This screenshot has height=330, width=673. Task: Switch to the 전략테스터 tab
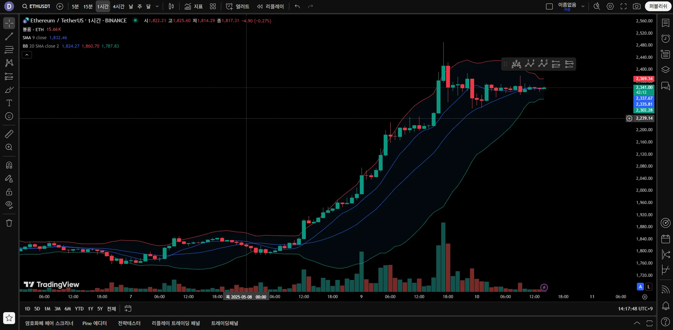[129, 323]
